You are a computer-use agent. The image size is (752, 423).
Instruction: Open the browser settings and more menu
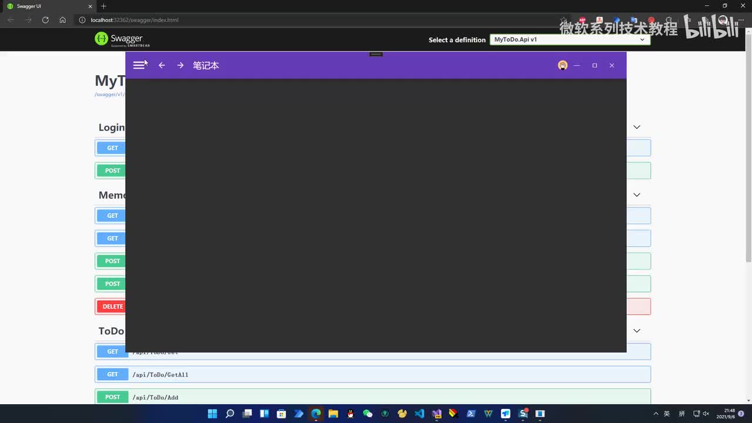(x=740, y=20)
